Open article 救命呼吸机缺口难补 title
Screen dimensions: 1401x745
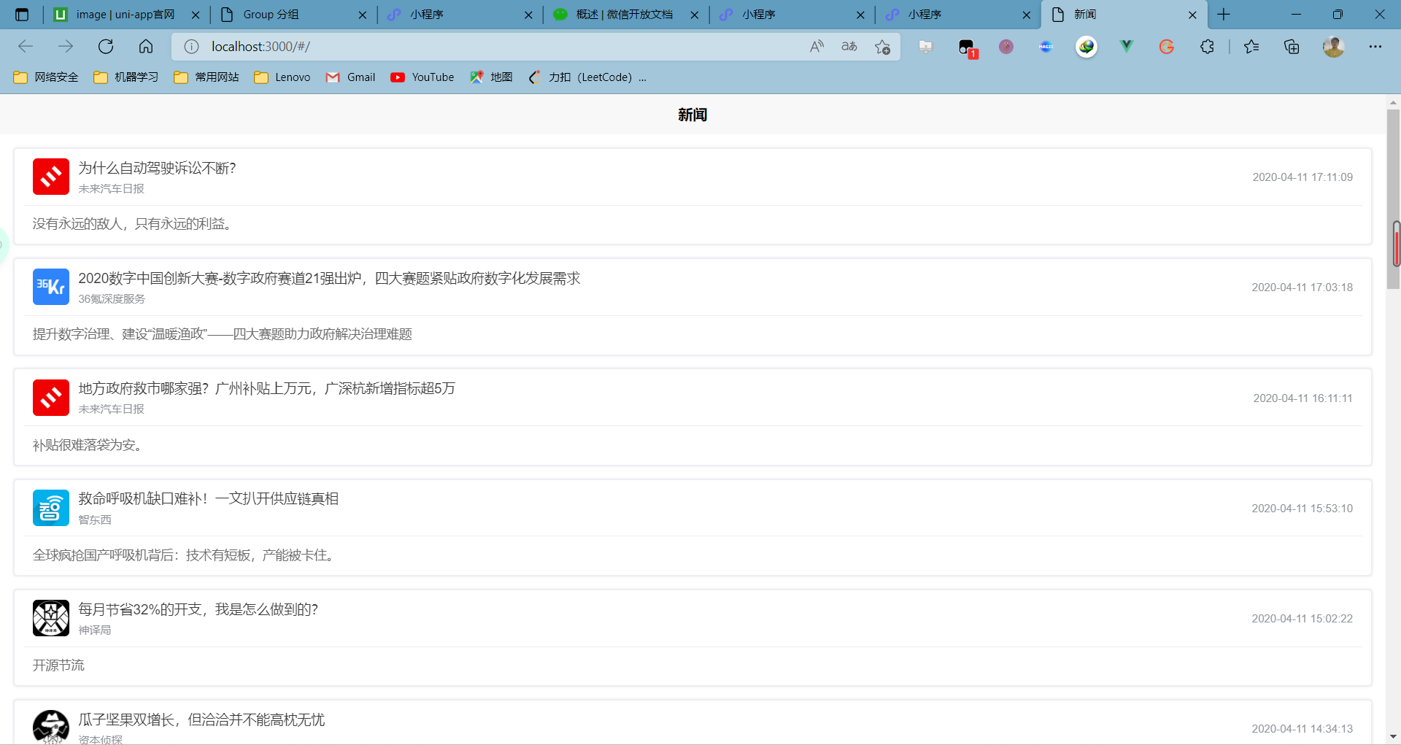tap(209, 498)
